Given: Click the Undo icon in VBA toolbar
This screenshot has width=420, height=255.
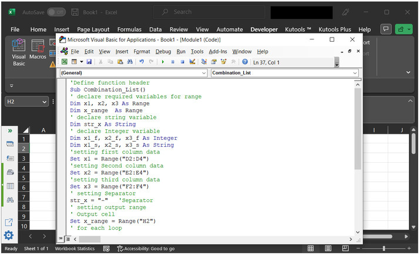Looking at the screenshot, I should pos(142,62).
